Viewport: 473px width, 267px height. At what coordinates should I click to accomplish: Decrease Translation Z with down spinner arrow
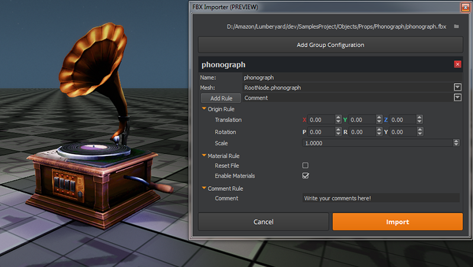coord(420,122)
